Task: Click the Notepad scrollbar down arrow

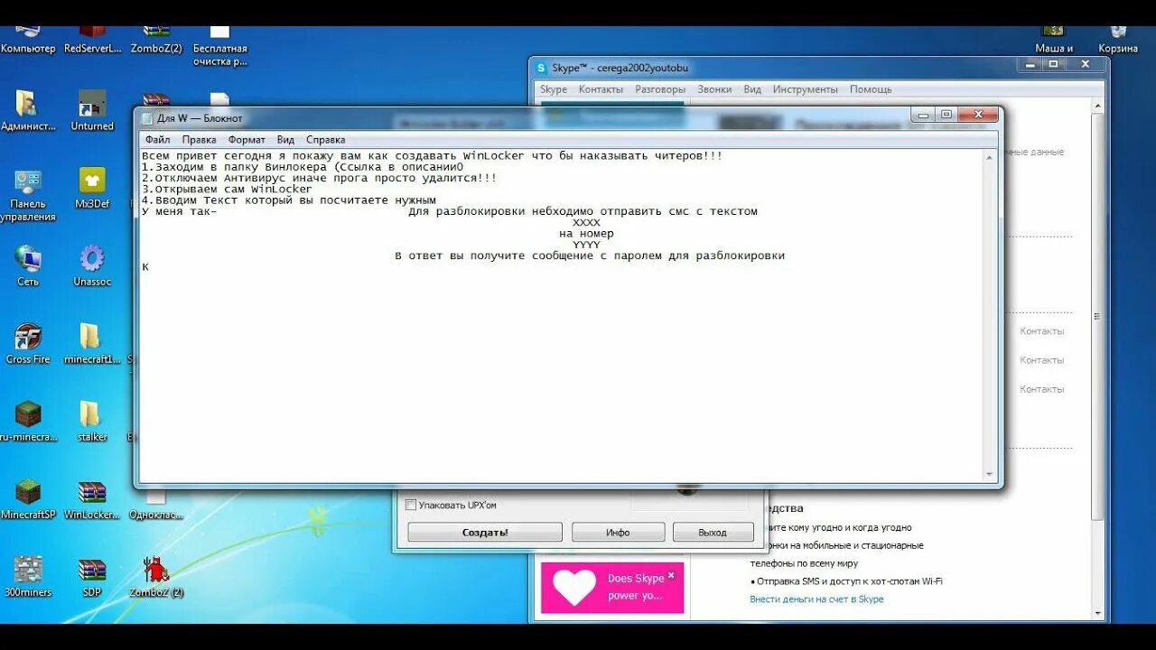Action: [x=987, y=473]
